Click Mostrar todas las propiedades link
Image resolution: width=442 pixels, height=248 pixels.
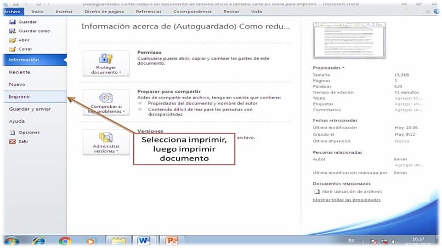point(347,200)
